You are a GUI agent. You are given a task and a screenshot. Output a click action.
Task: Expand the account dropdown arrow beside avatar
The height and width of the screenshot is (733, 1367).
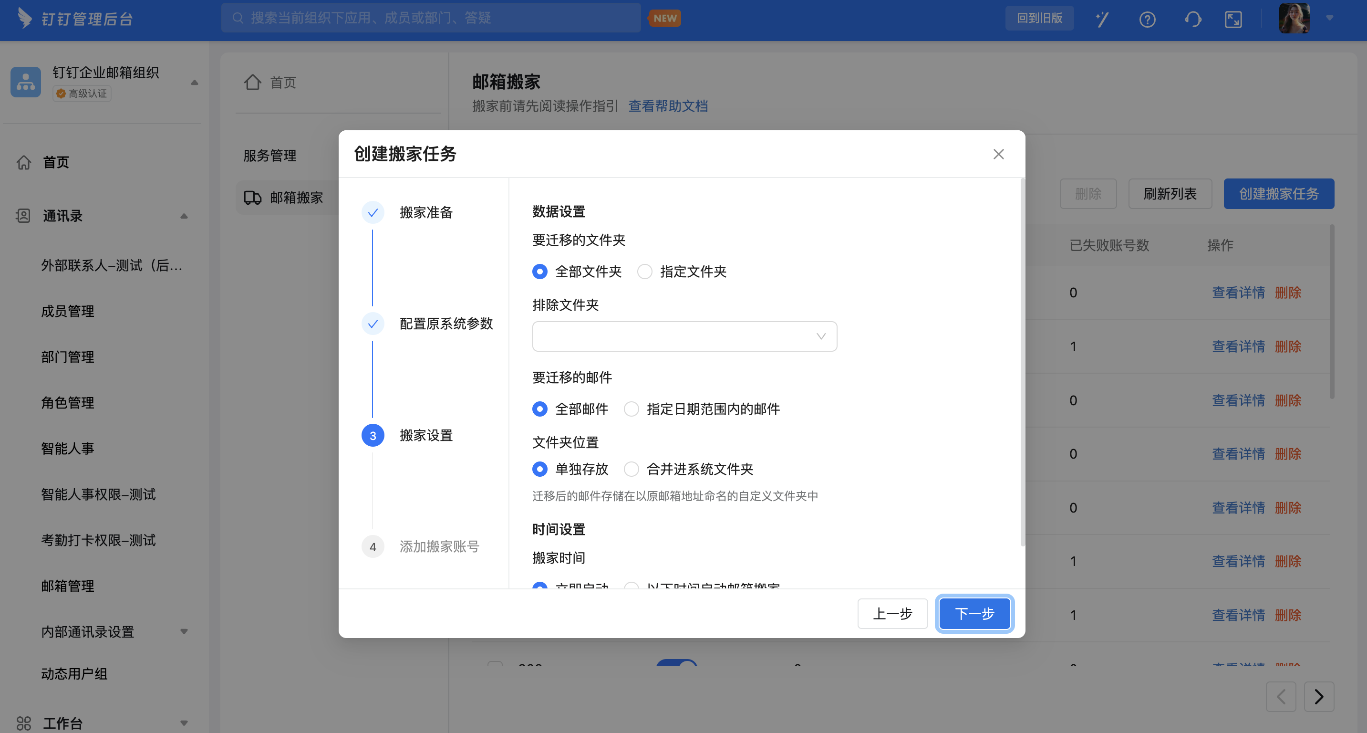tap(1330, 18)
